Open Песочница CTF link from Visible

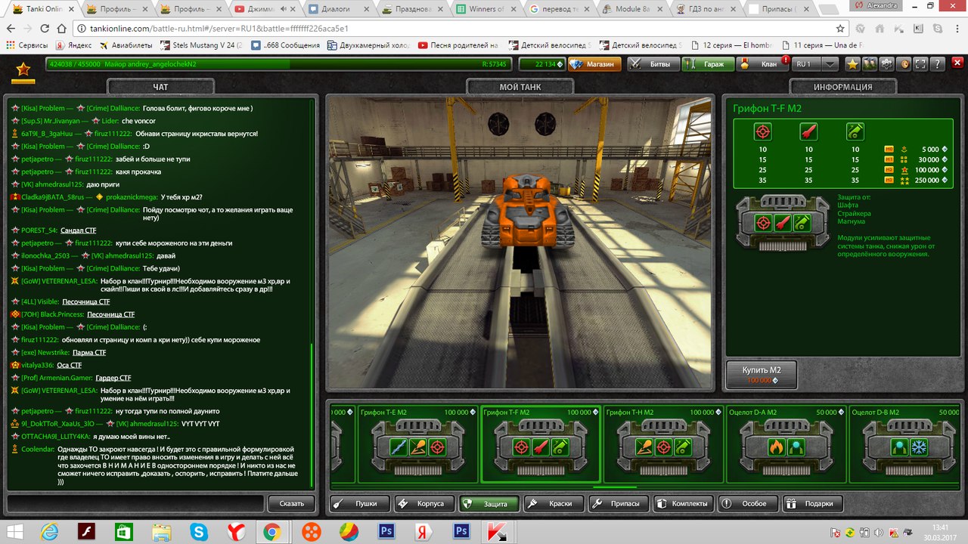click(x=86, y=301)
